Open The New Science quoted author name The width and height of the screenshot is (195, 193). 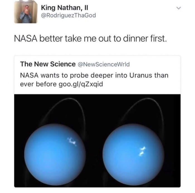pos(48,64)
